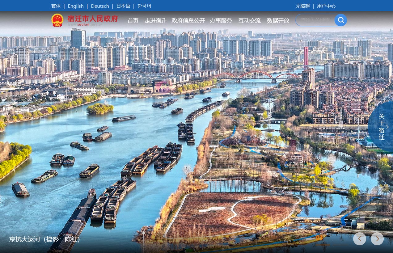Open the 互动交流 menu item
393x253 pixels.
click(x=249, y=21)
